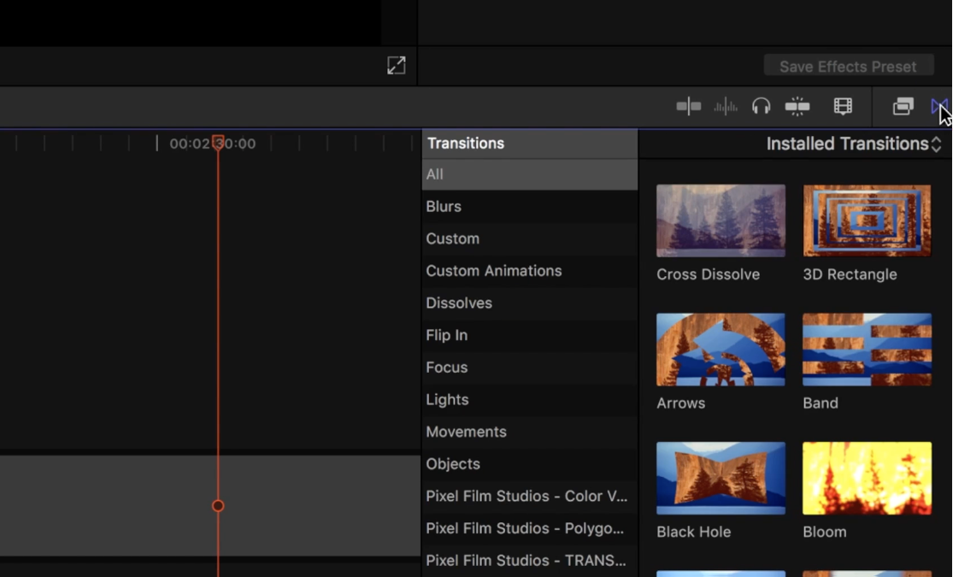Toggle skimming in the timeline
Screen dimensions: 953x577
(689, 106)
